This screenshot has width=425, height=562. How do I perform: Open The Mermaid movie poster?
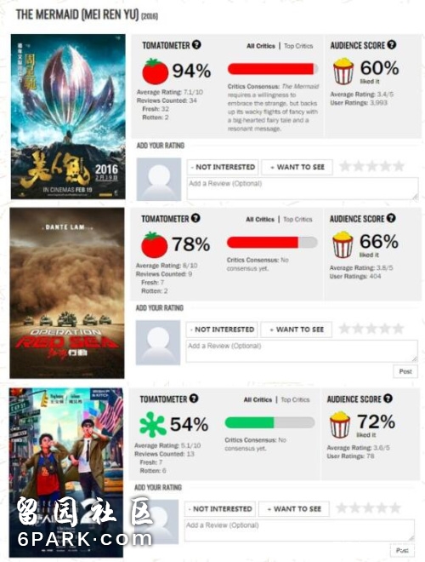click(68, 117)
